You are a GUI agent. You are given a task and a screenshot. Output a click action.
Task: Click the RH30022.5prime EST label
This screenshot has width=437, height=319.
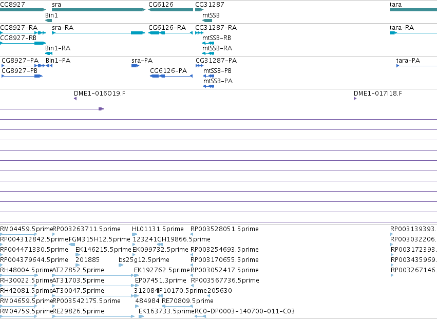pos(26,280)
